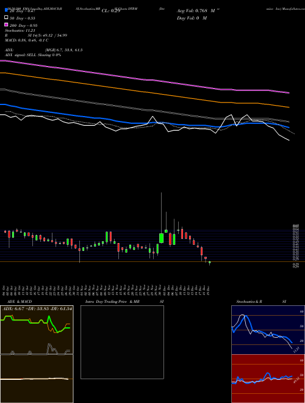The image size is (305, 403).
Task: Click the date axis labels below candlesticks
Action: pyautogui.click(x=107, y=290)
